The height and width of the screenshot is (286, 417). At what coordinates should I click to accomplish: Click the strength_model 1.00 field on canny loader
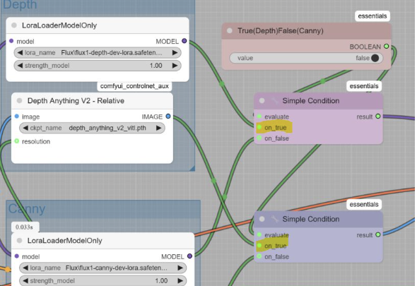[x=102, y=280]
